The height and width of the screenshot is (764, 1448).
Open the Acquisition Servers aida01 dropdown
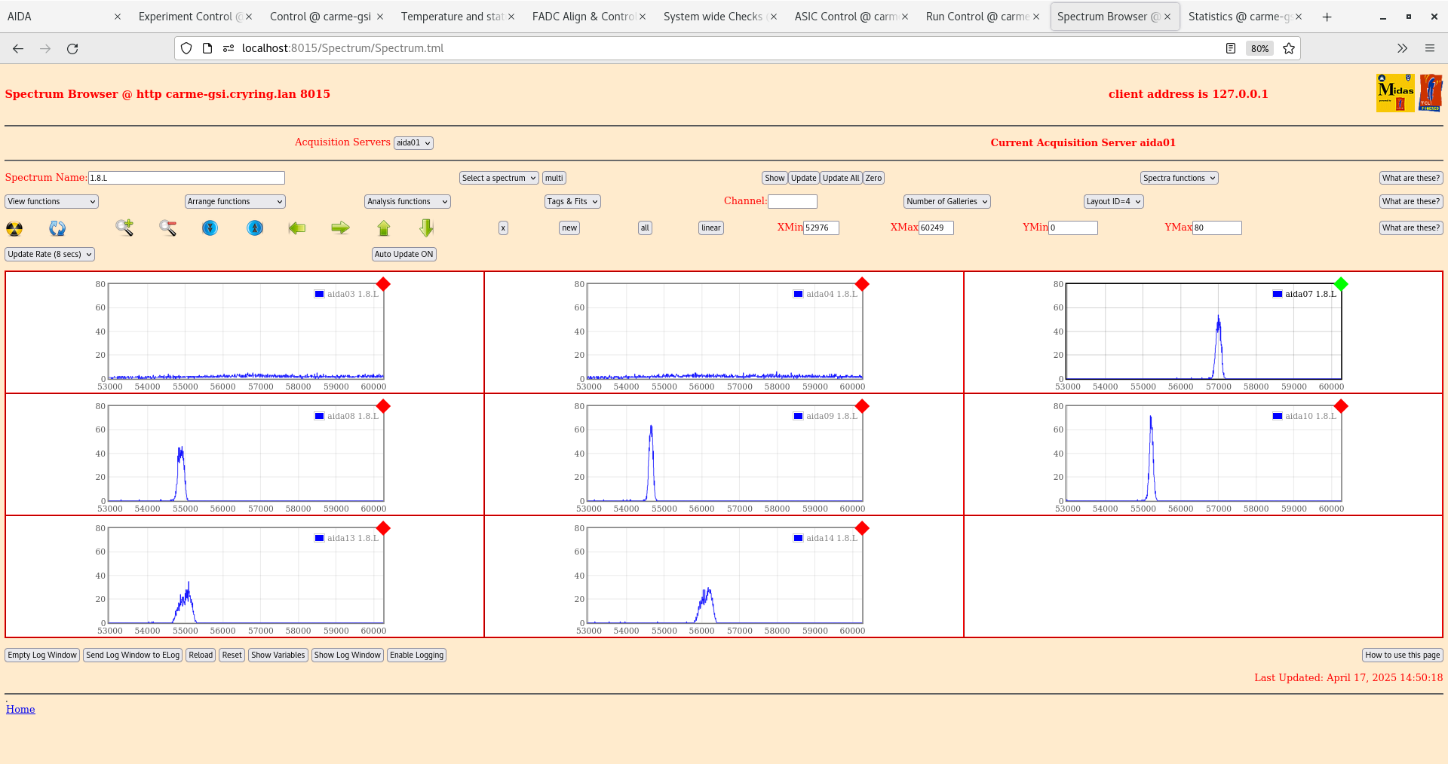coord(413,143)
